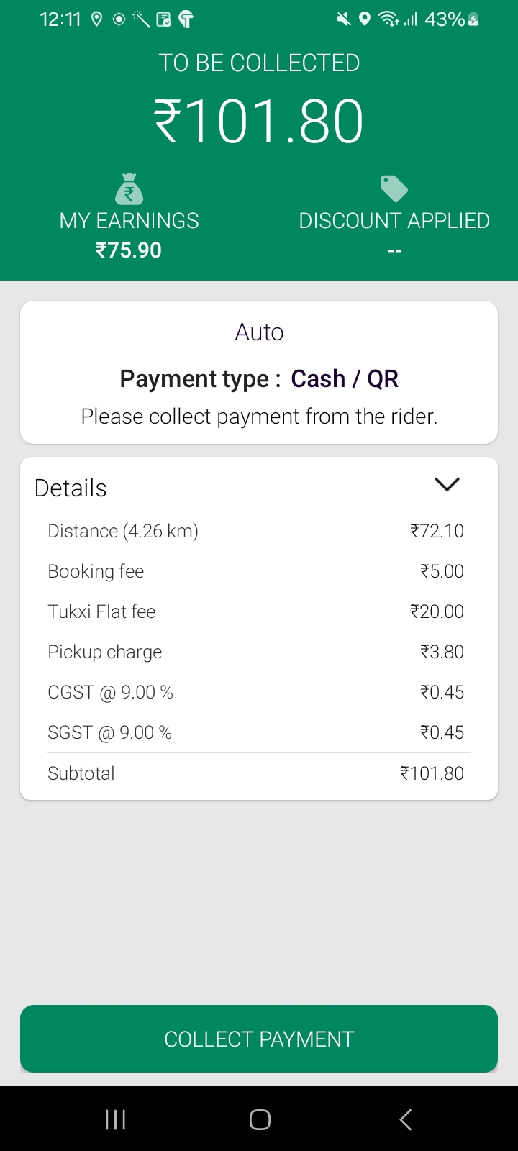
Task: Tap the Details header label
Action: click(x=71, y=488)
